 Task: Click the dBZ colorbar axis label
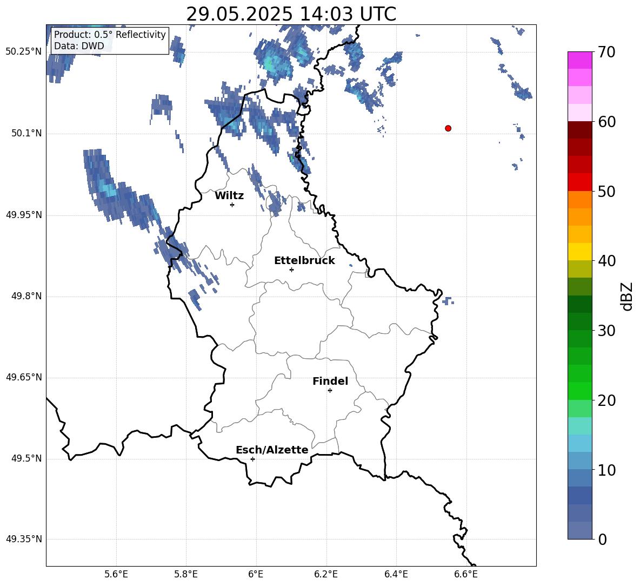(627, 296)
